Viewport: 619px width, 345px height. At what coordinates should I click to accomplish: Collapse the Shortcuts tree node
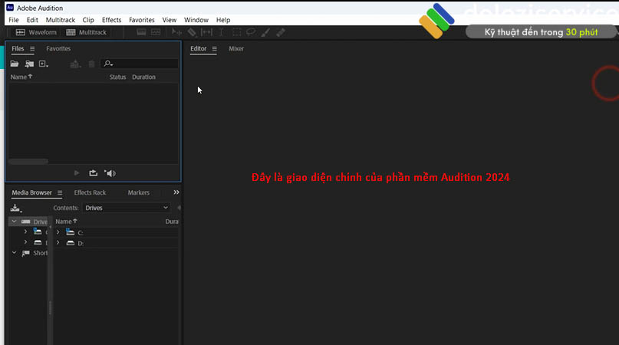coord(14,253)
